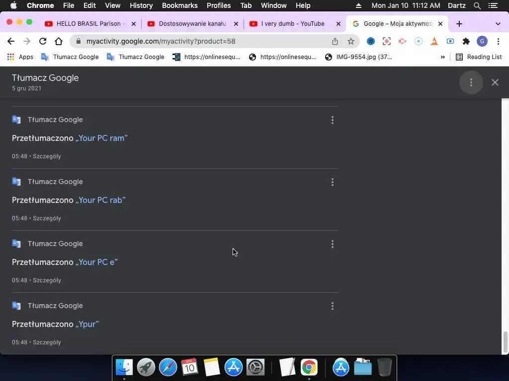Viewport: 509px width, 381px height.
Task: Show hidden bookmarks via double chevron
Action: (x=442, y=57)
